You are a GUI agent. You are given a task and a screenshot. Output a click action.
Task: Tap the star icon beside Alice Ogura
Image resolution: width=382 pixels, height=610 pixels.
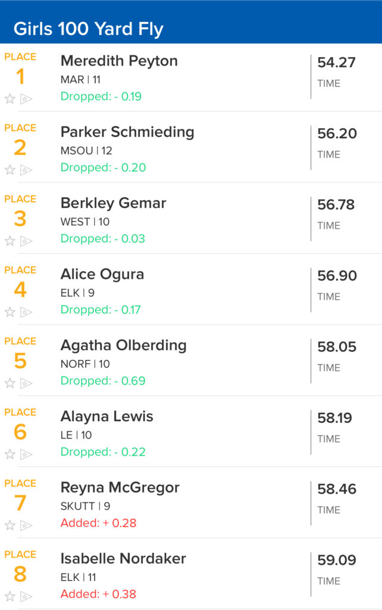pos(10,312)
